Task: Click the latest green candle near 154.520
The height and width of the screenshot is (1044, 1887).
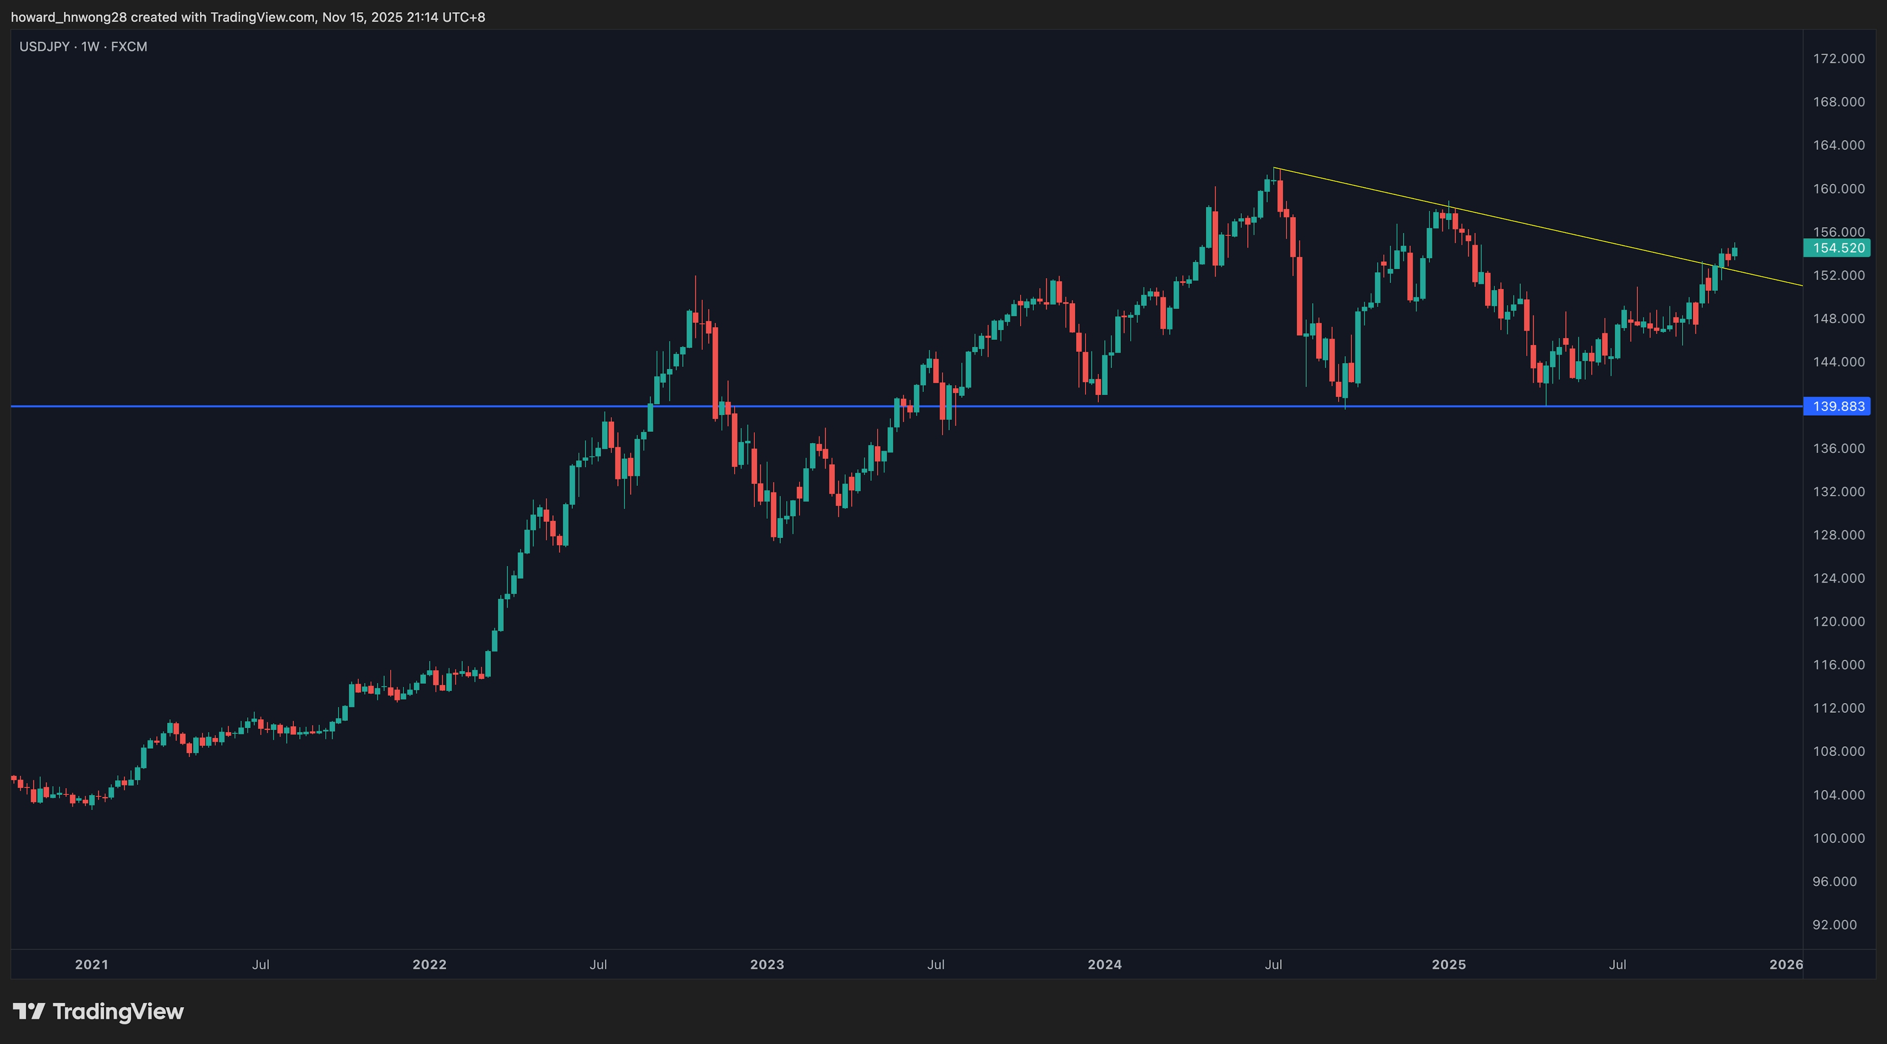Action: [x=1735, y=252]
